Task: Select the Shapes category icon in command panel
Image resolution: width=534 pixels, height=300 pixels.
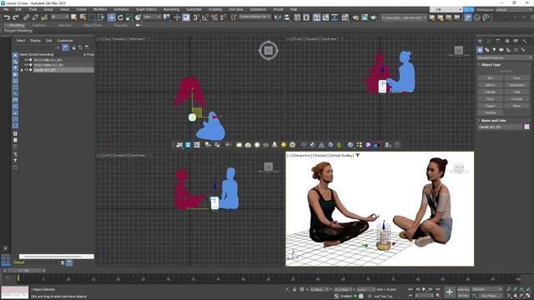Action: pos(487,50)
